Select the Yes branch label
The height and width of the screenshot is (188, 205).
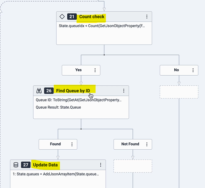click(78, 70)
